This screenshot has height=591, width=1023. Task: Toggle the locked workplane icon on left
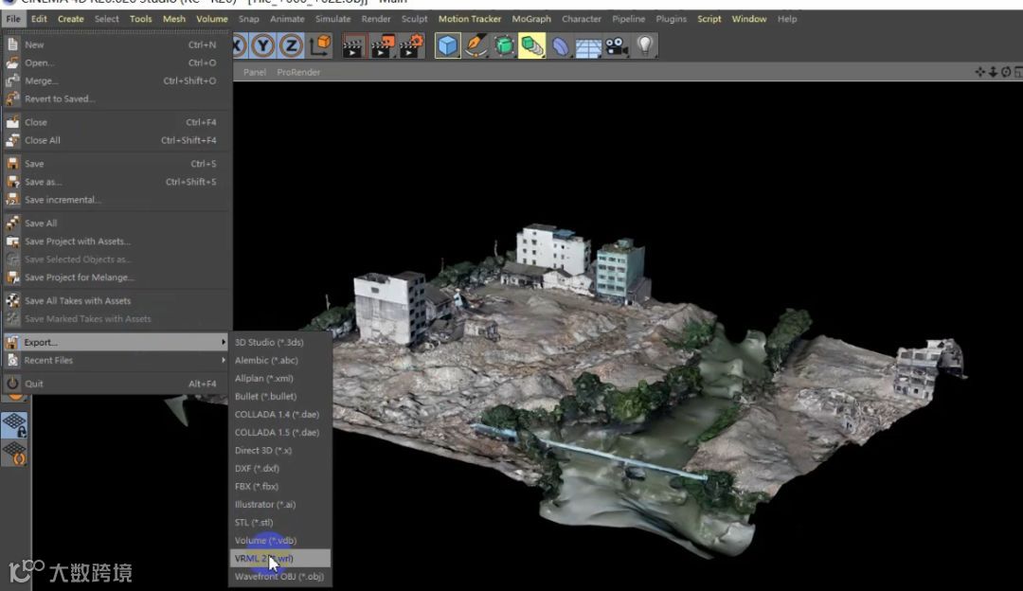[x=14, y=425]
